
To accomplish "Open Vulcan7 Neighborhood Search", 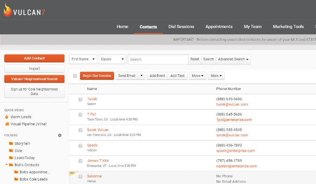I will (34, 79).
